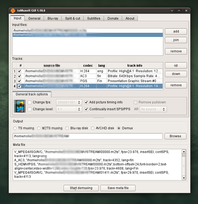The width and height of the screenshot is (198, 204).
Task: Click remove button beside tracks table
Action: point(176,85)
